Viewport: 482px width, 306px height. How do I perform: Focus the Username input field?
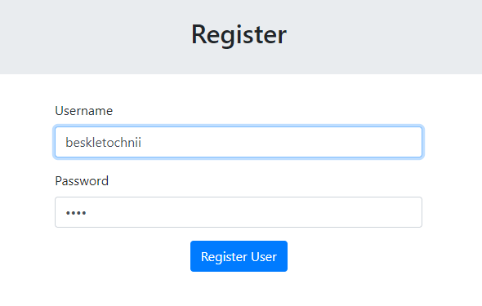pyautogui.click(x=239, y=142)
